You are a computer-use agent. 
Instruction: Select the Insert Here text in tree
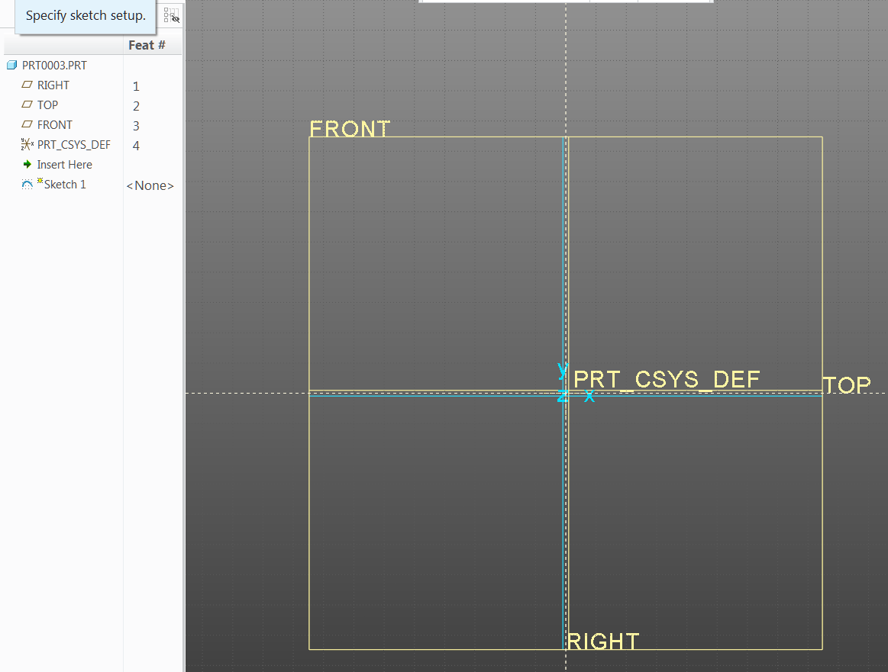(65, 164)
